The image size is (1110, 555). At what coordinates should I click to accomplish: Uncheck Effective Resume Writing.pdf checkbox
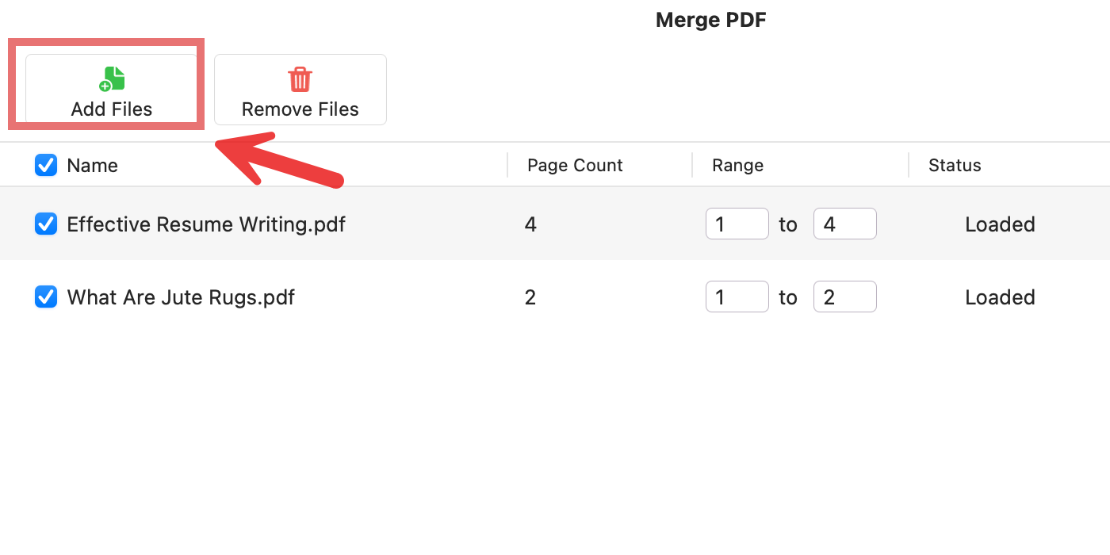coord(46,224)
